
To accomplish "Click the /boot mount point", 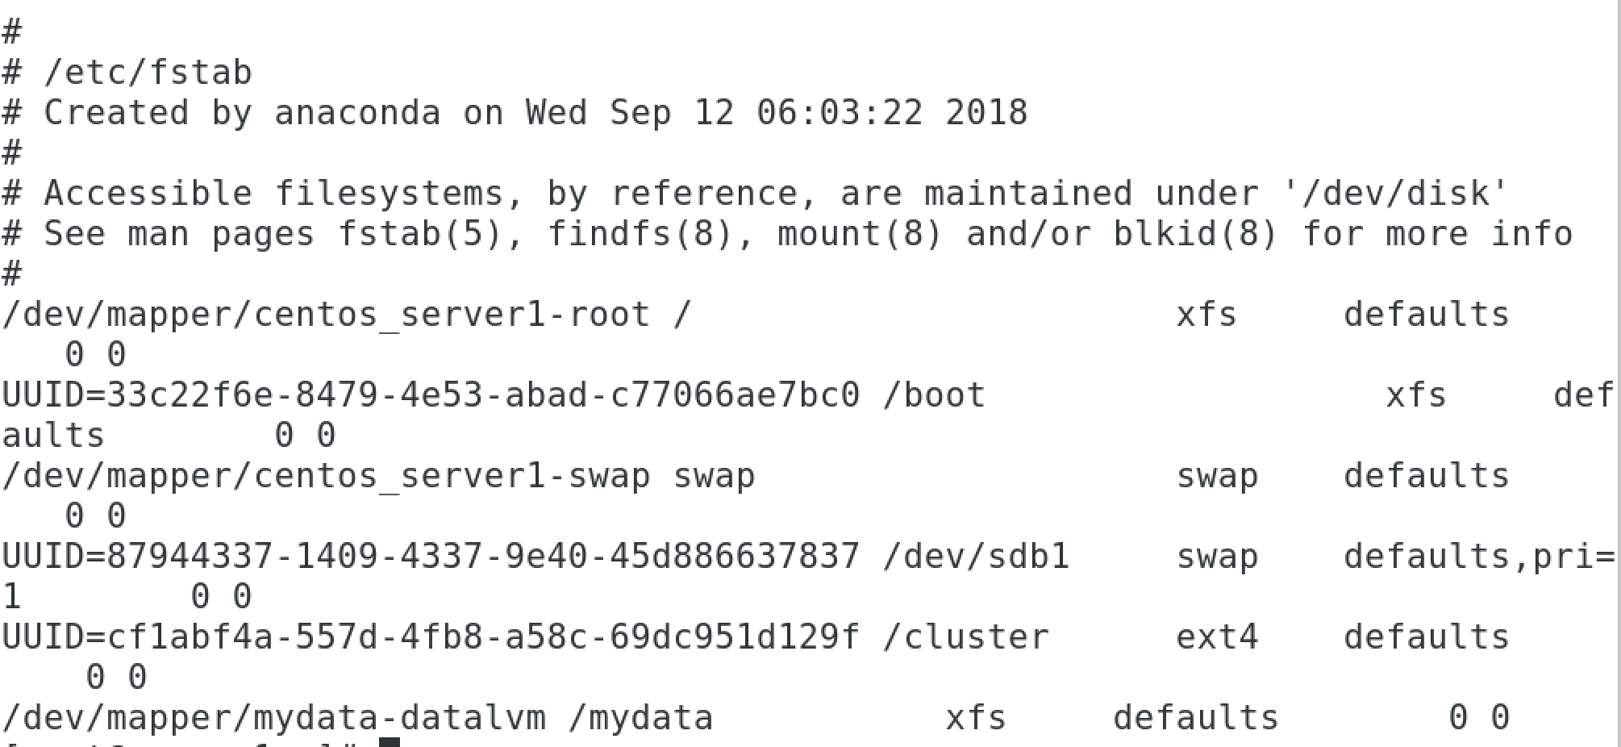I will (934, 395).
